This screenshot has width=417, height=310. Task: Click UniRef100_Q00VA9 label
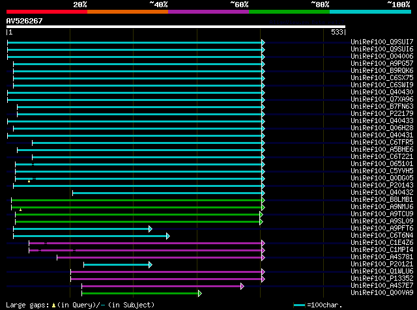click(x=382, y=293)
